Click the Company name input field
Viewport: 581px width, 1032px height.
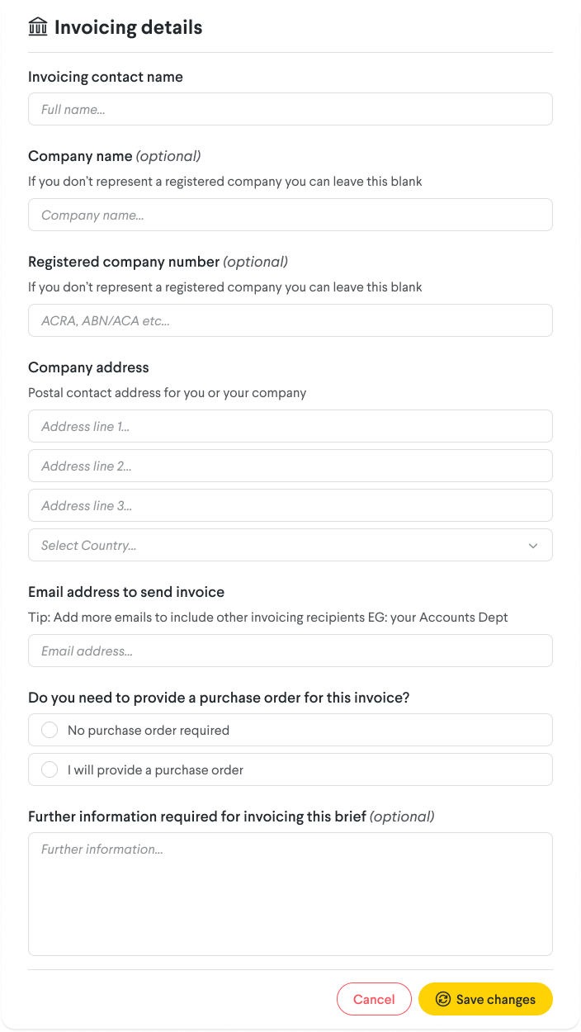click(x=290, y=215)
